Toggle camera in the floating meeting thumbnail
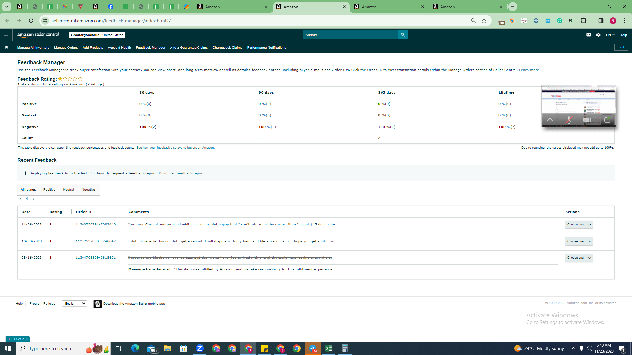This screenshot has width=632, height=355. pos(588,120)
